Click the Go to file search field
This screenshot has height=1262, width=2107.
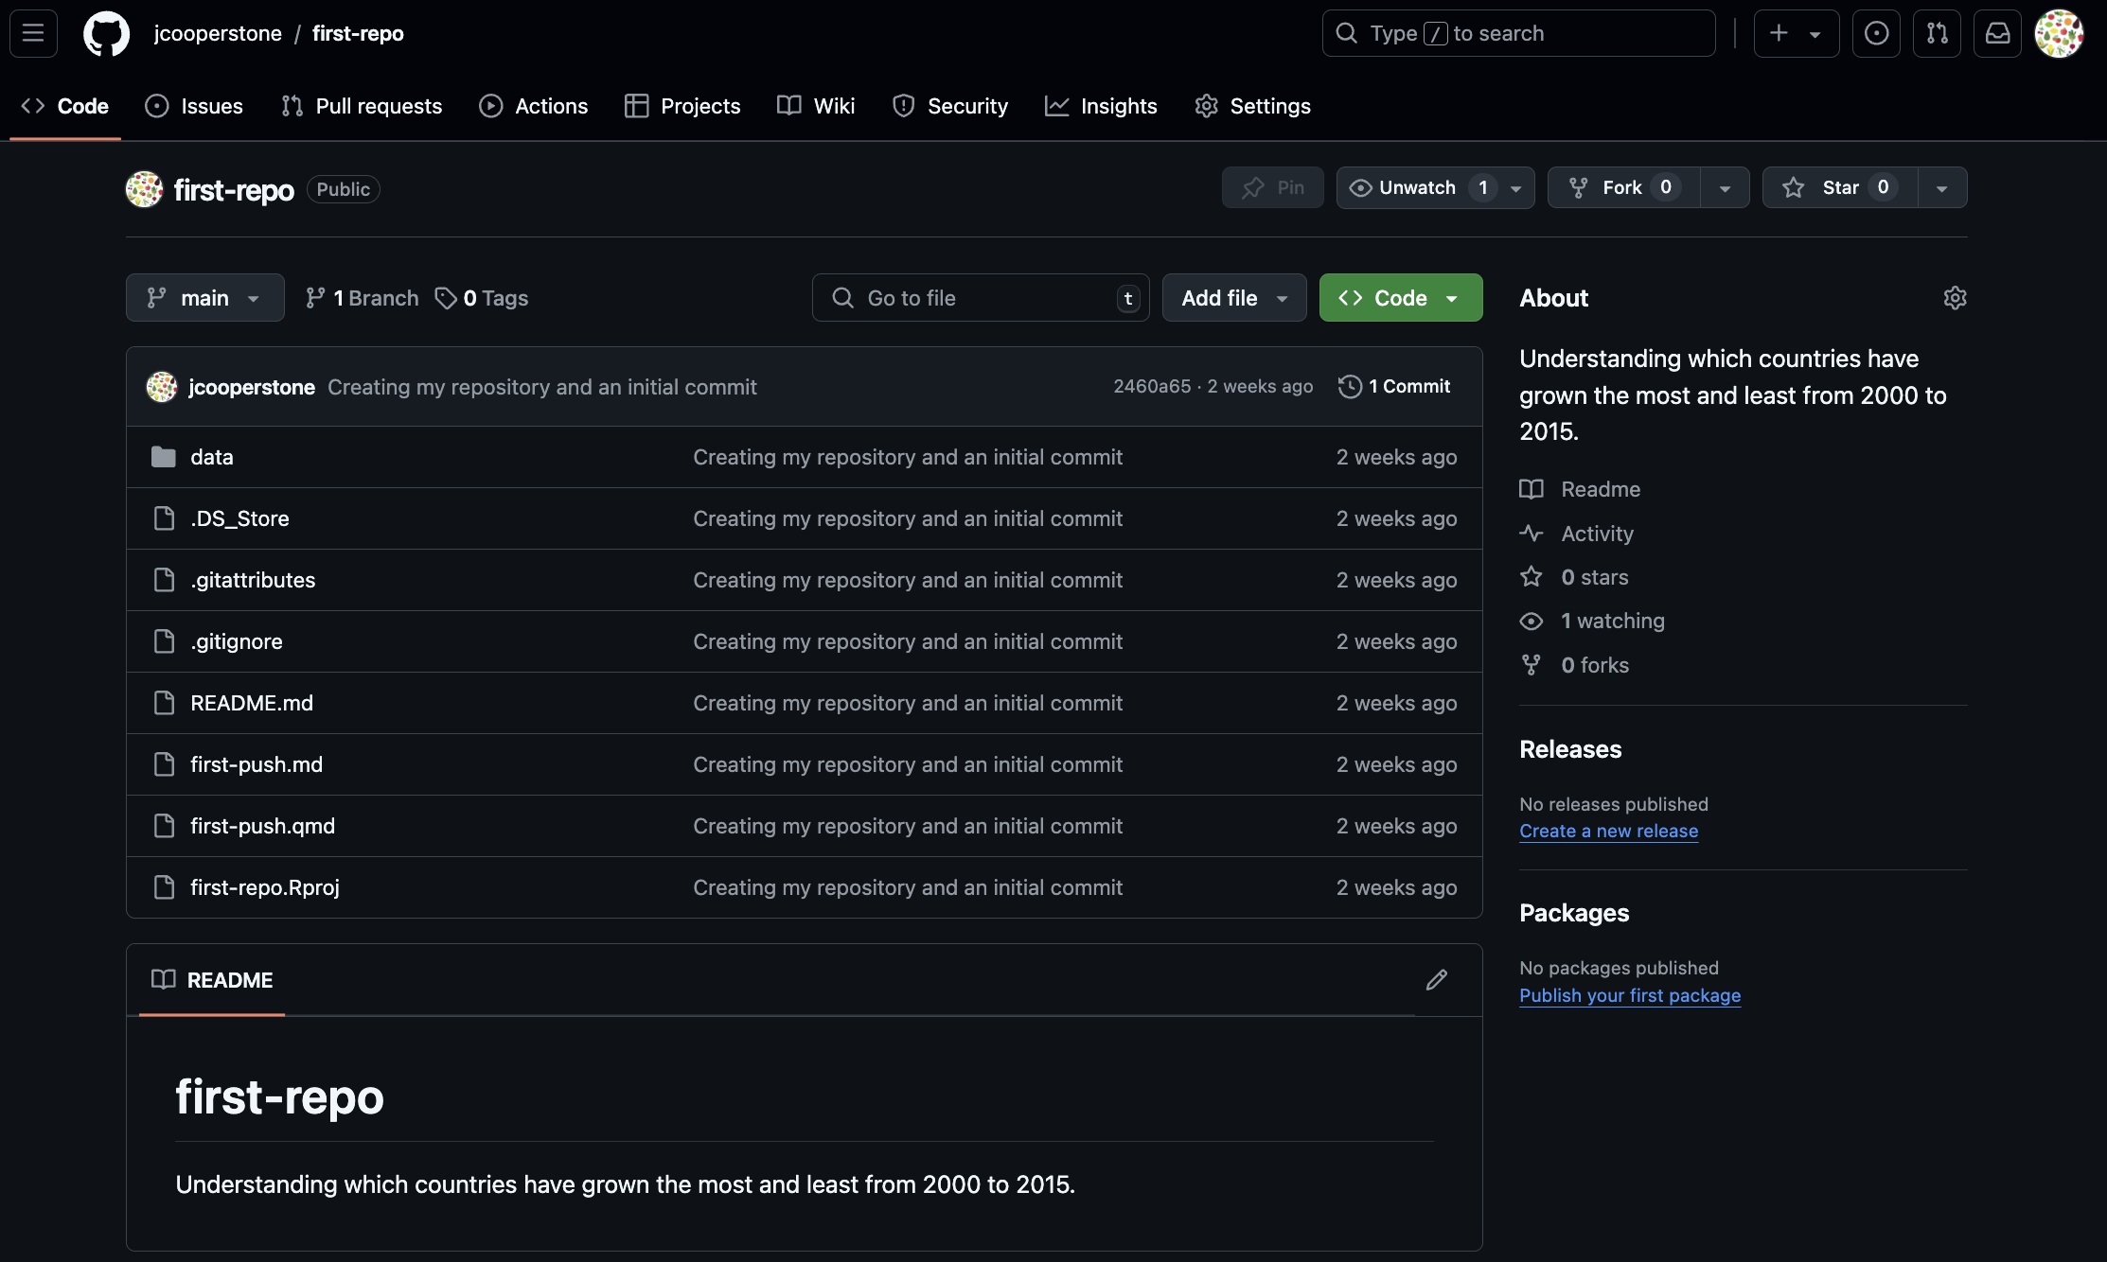pyautogui.click(x=980, y=298)
